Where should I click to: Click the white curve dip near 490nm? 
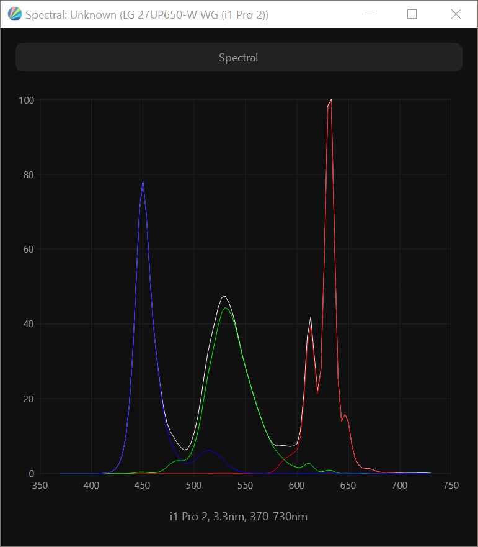tap(184, 450)
